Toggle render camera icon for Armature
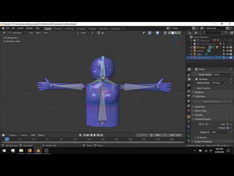The width and height of the screenshot is (234, 176). coord(231,47)
